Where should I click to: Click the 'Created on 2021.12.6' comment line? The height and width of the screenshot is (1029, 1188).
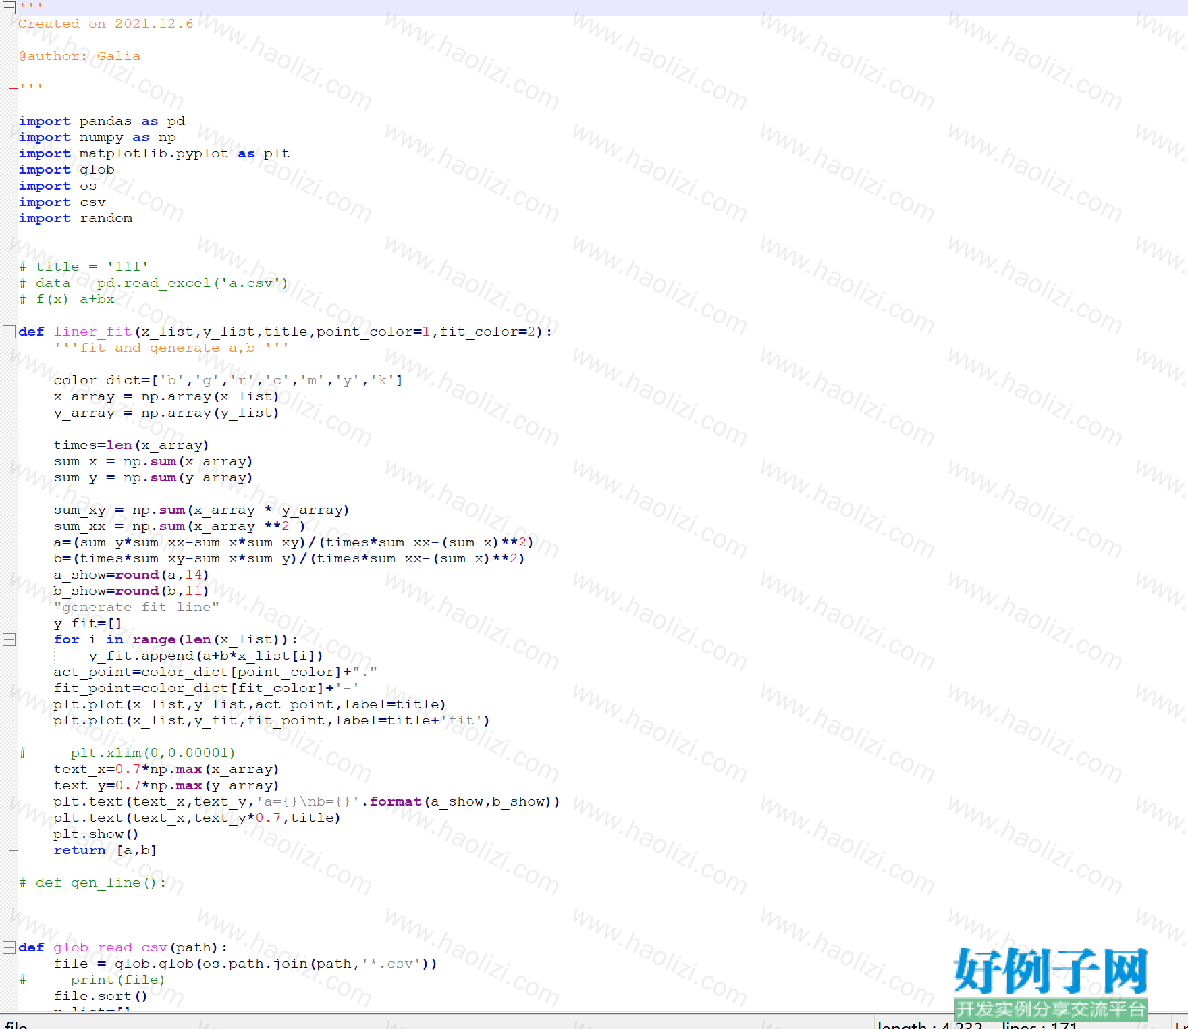(106, 24)
